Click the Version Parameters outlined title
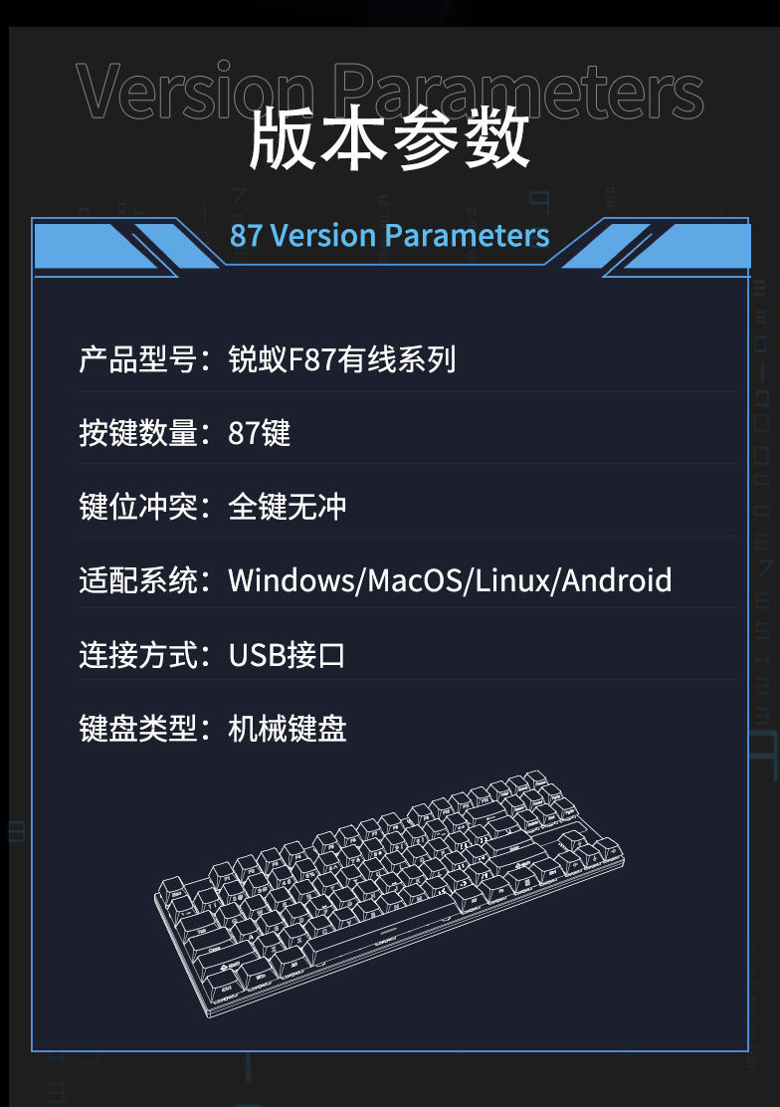 tap(390, 91)
